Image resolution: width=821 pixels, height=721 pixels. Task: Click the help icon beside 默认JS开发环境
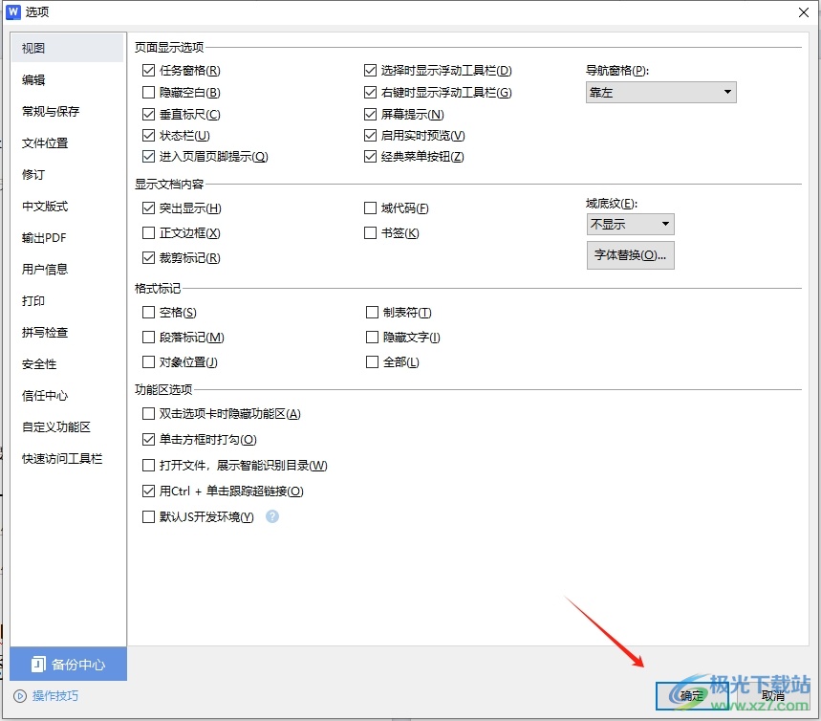[x=272, y=516]
